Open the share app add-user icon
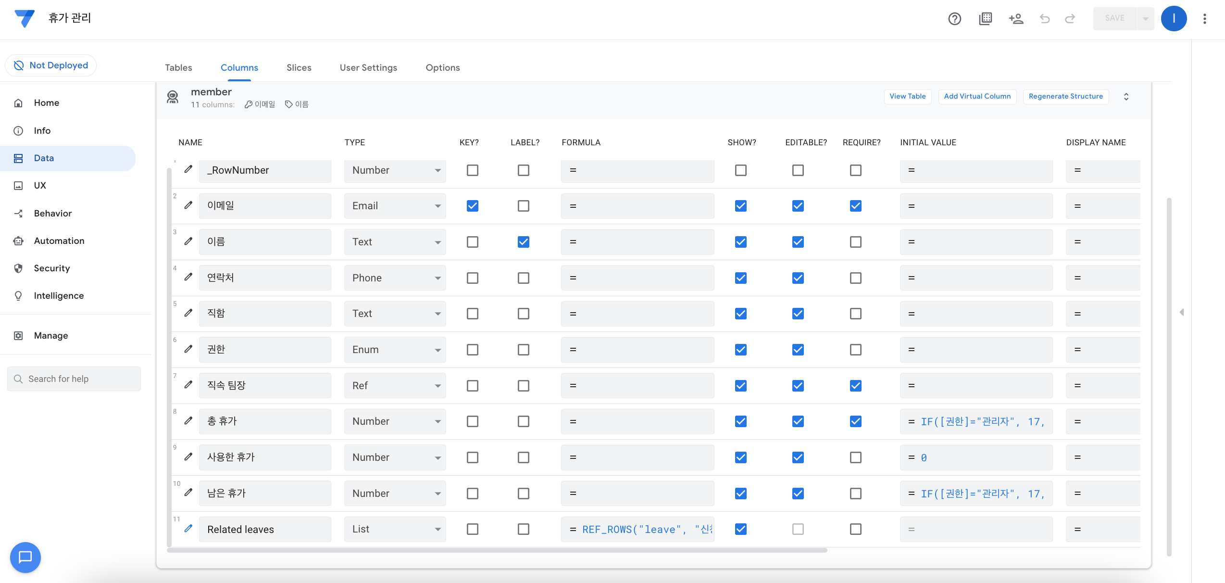The width and height of the screenshot is (1225, 583). pos(1015,19)
